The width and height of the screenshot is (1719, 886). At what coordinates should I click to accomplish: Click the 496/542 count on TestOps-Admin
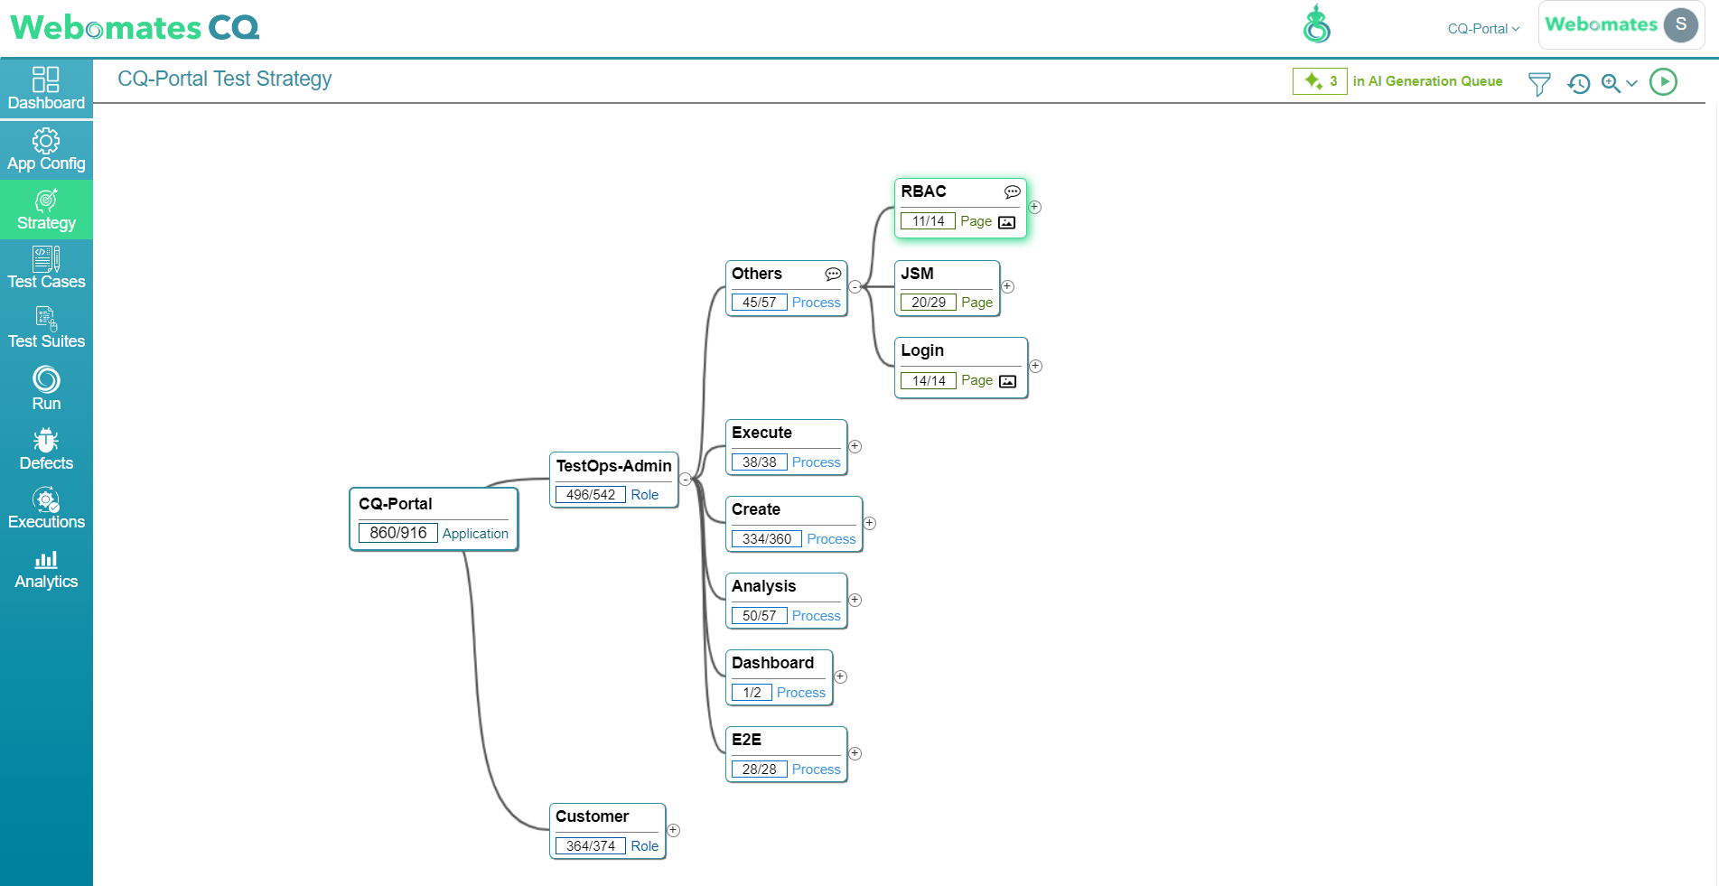coord(591,495)
